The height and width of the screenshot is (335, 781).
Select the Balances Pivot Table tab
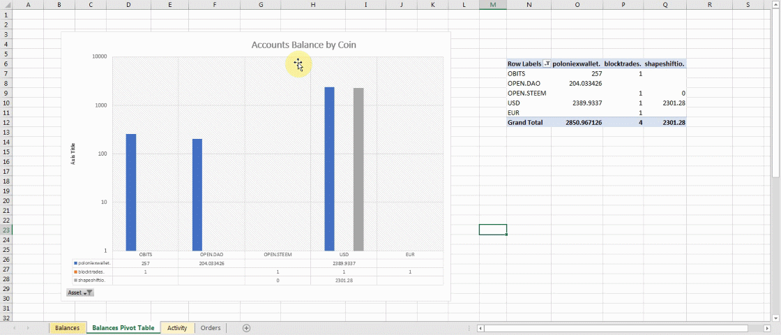coord(123,328)
